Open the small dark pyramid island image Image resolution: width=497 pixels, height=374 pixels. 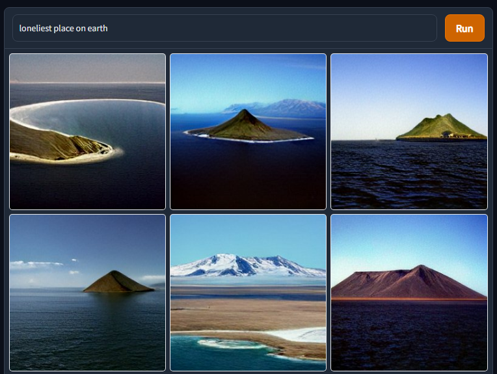(x=87, y=293)
